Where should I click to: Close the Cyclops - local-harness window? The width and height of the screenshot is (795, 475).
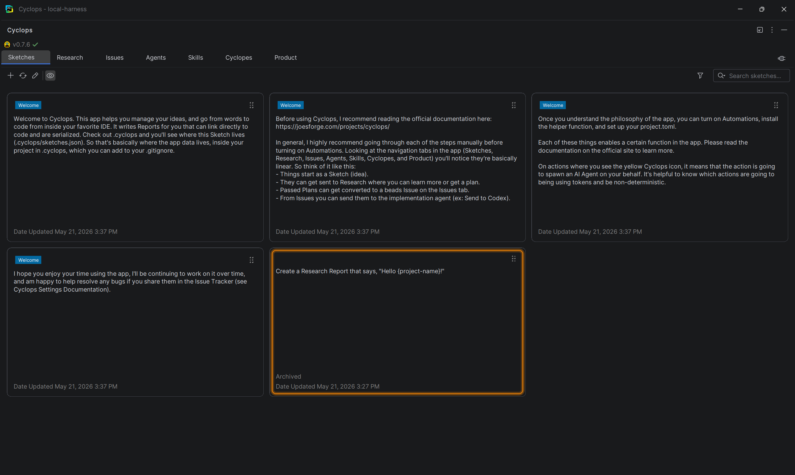pyautogui.click(x=784, y=9)
